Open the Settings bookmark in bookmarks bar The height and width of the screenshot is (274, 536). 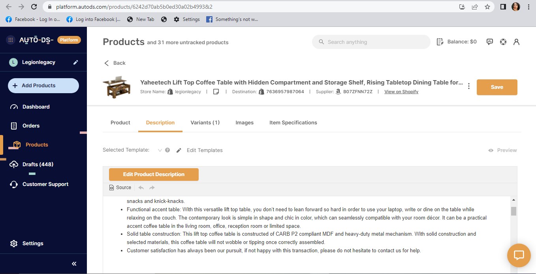[187, 19]
